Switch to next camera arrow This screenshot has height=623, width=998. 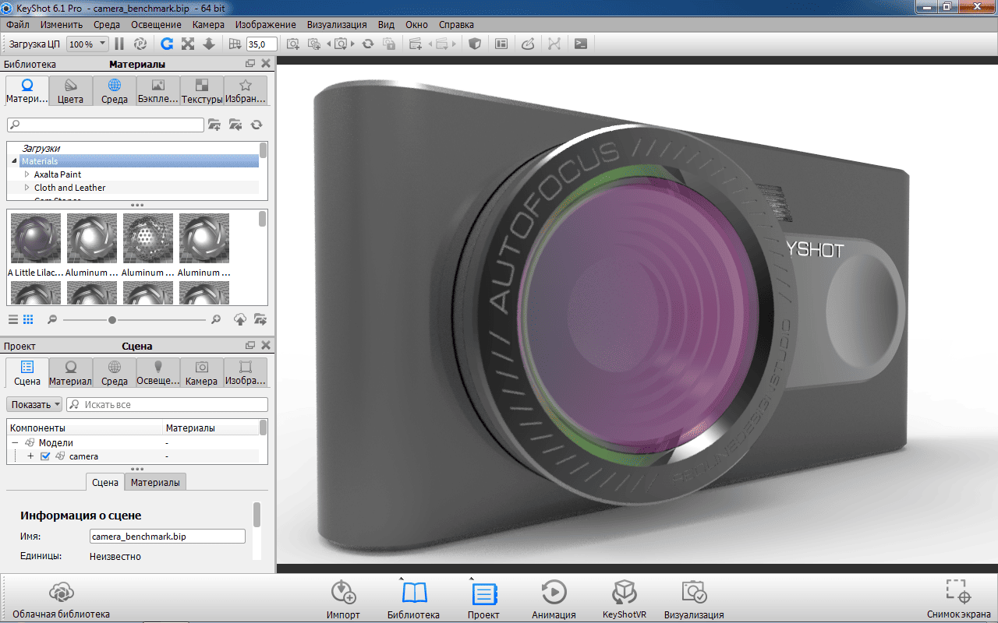353,44
